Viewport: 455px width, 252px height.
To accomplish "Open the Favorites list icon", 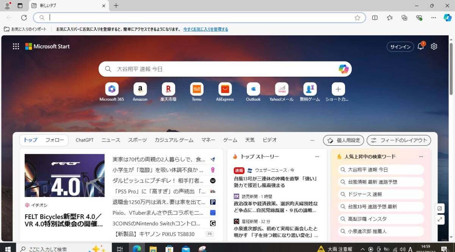I will (390, 17).
